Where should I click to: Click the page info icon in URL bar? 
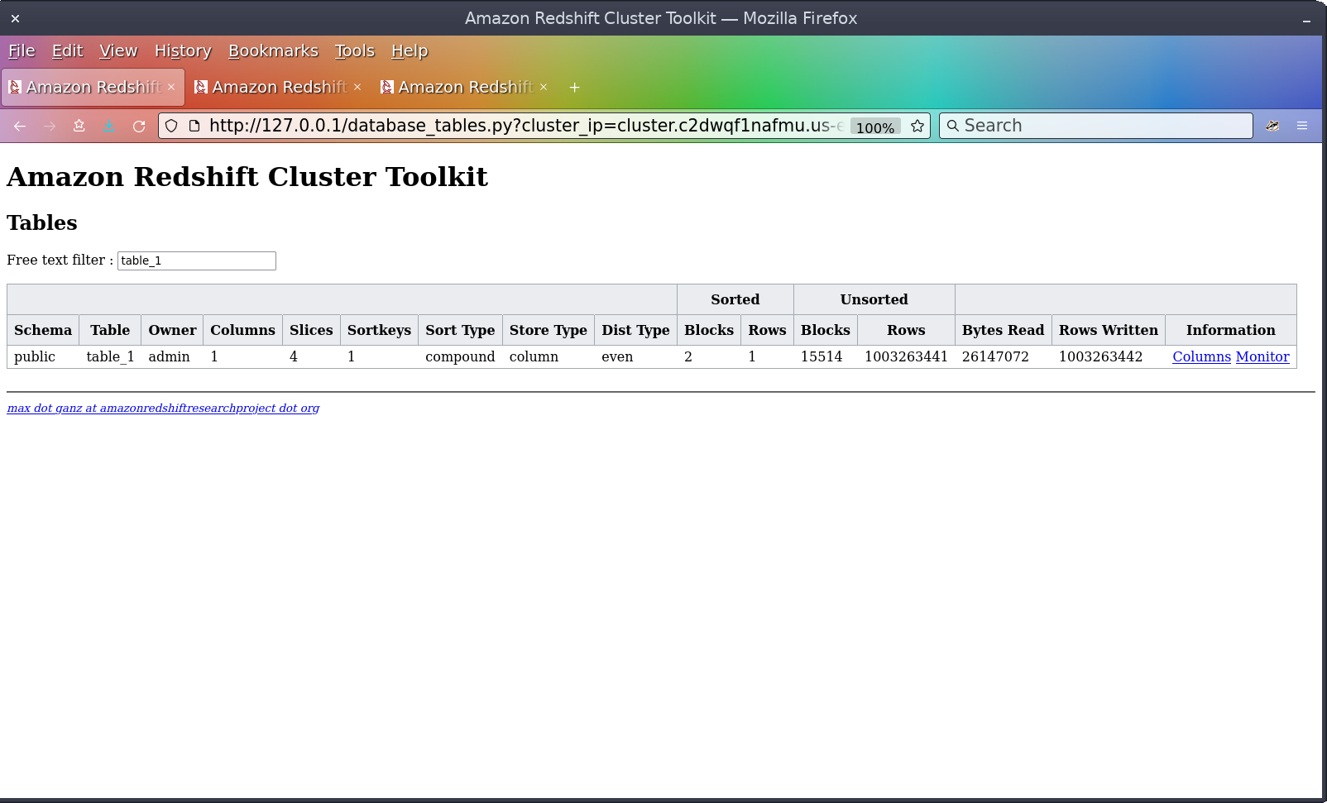[x=194, y=126]
